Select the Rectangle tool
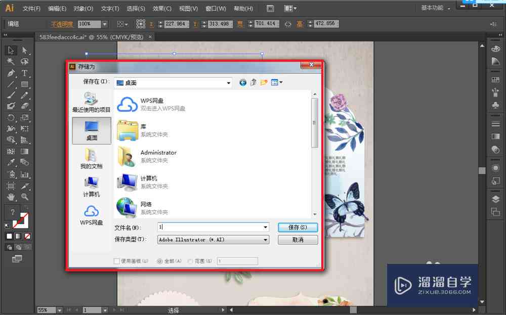Screen dimensions: 506x315 pyautogui.click(x=24, y=84)
